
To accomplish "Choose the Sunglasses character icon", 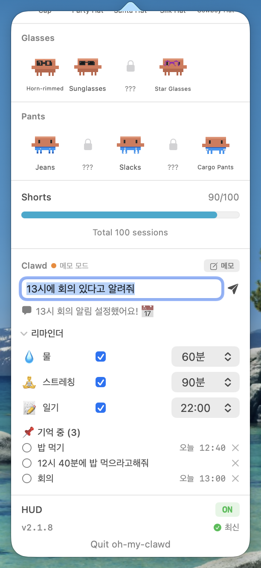I will pyautogui.click(x=87, y=67).
